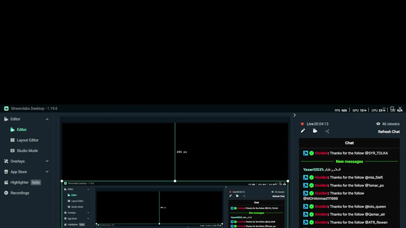The image size is (406, 228).
Task: Click the Highlighter film icon in the sidebar
Action: [6, 182]
